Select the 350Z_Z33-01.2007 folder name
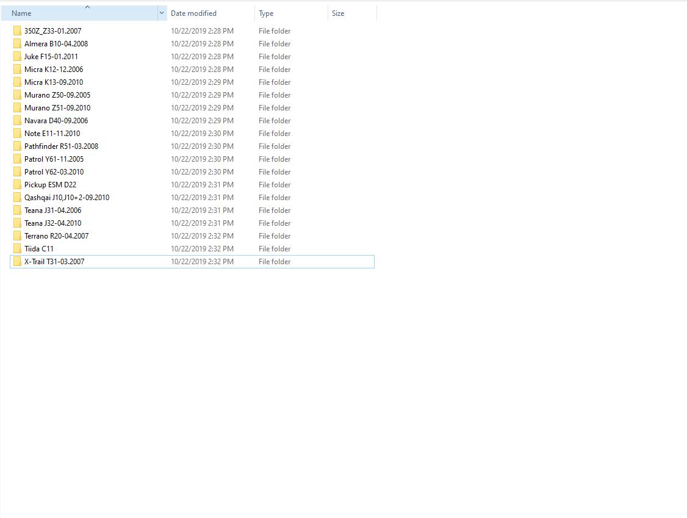Viewport: 687px width, 518px height. pos(53,31)
